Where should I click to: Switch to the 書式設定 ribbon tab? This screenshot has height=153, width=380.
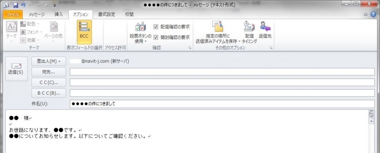click(x=106, y=14)
